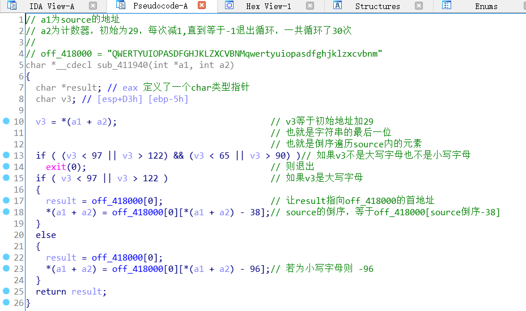
Task: Click the Structures tab icon
Action: tap(337, 5)
